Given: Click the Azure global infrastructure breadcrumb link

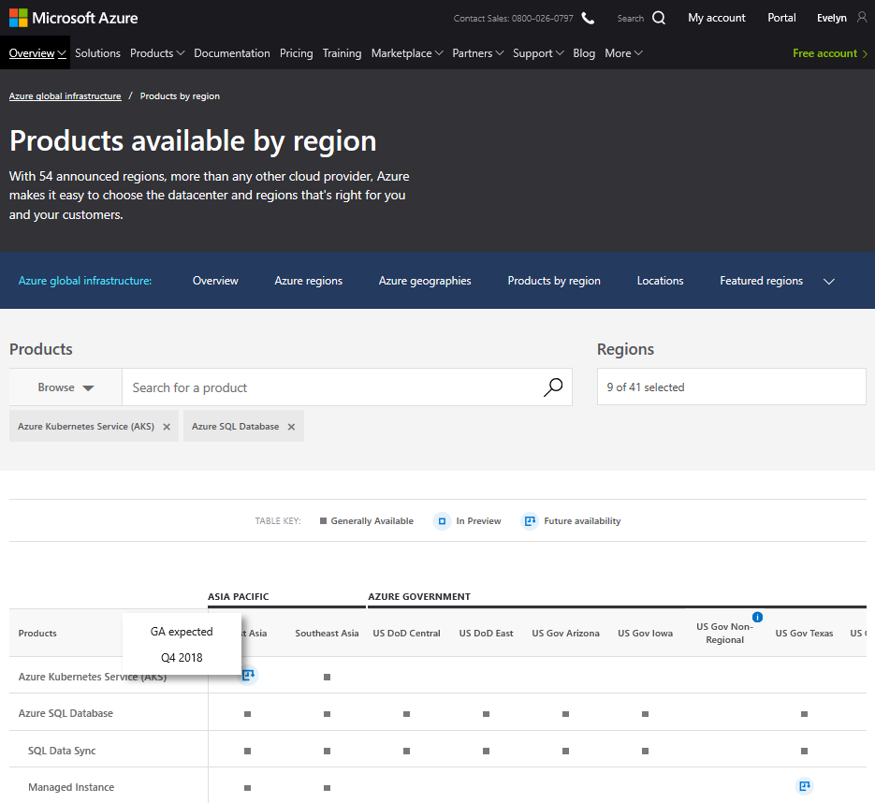Looking at the screenshot, I should [x=66, y=96].
